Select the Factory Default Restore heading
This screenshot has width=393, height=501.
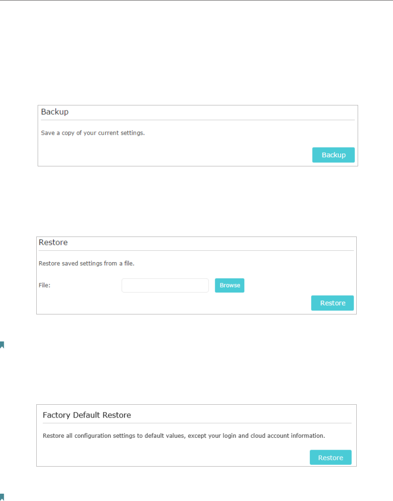[x=87, y=415]
